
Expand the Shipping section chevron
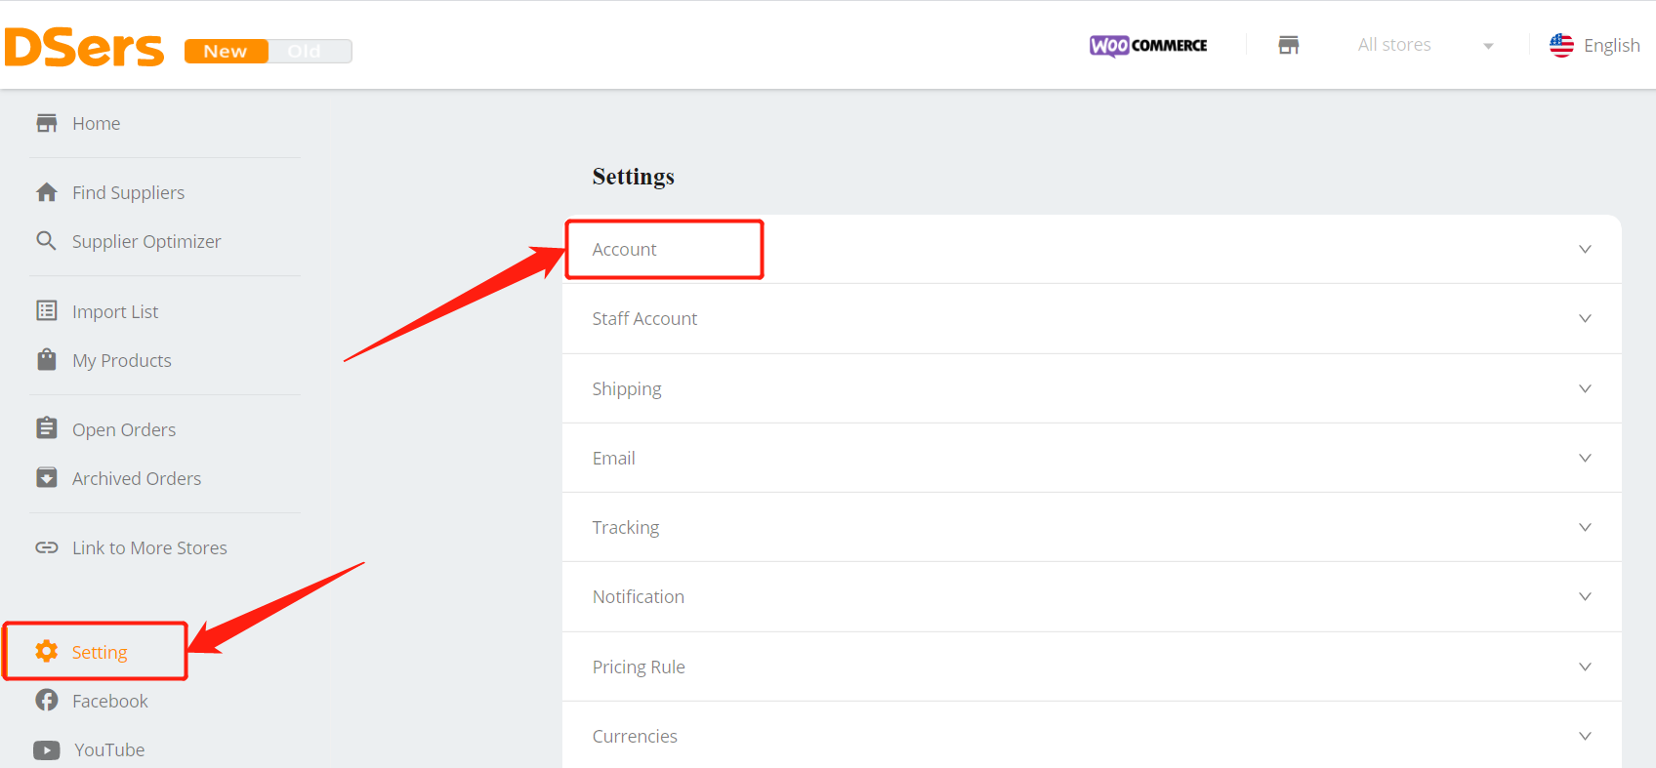pos(1585,388)
